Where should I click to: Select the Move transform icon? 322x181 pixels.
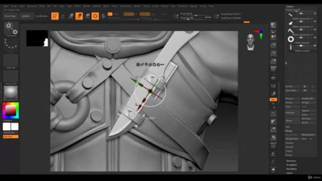tap(71, 16)
